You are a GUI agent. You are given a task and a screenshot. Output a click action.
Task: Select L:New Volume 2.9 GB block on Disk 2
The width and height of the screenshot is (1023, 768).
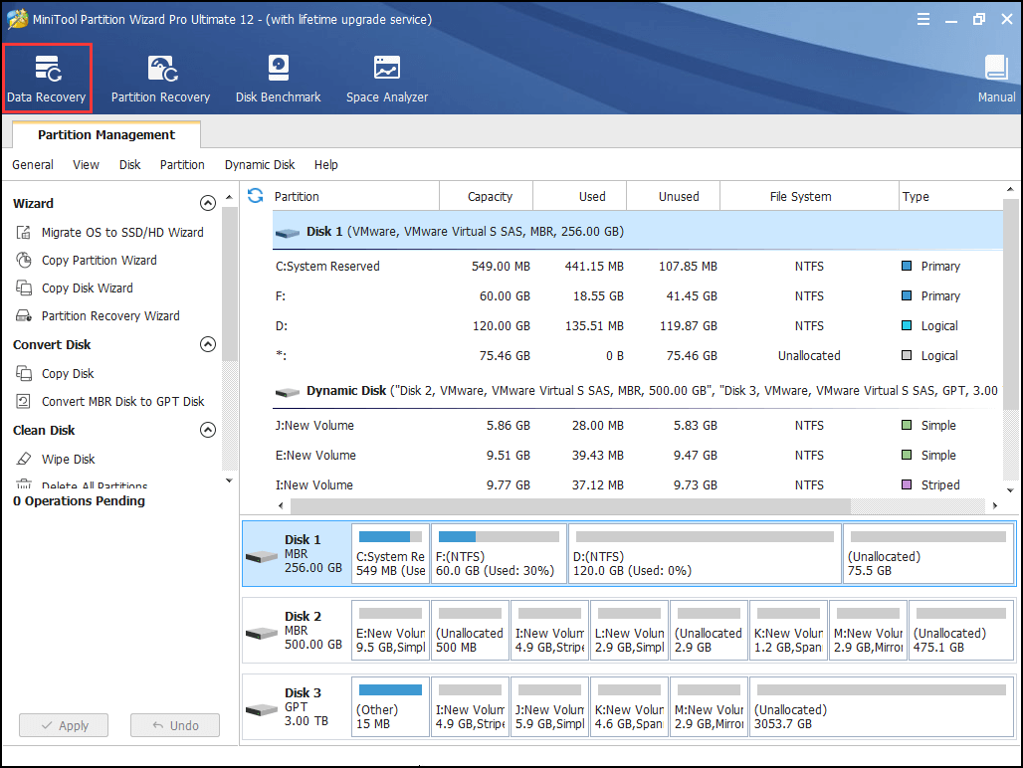coord(629,630)
